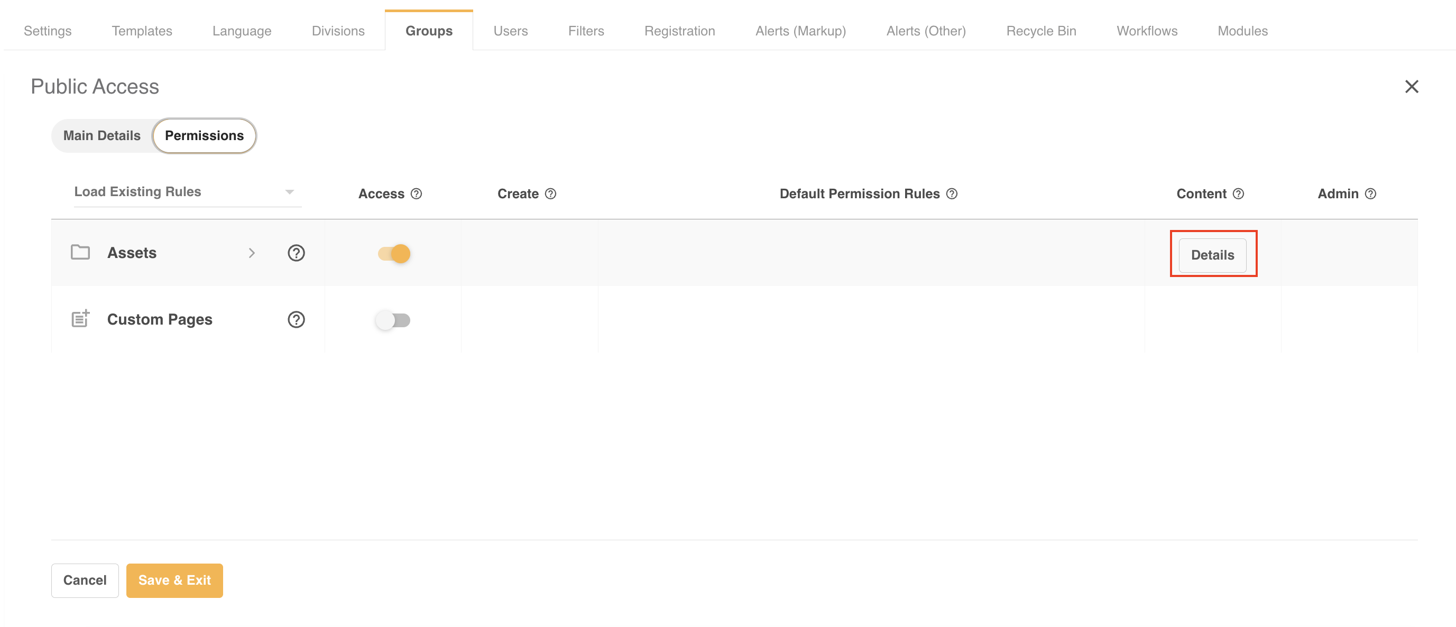This screenshot has height=627, width=1456.
Task: Go to the Language tab
Action: pos(242,31)
